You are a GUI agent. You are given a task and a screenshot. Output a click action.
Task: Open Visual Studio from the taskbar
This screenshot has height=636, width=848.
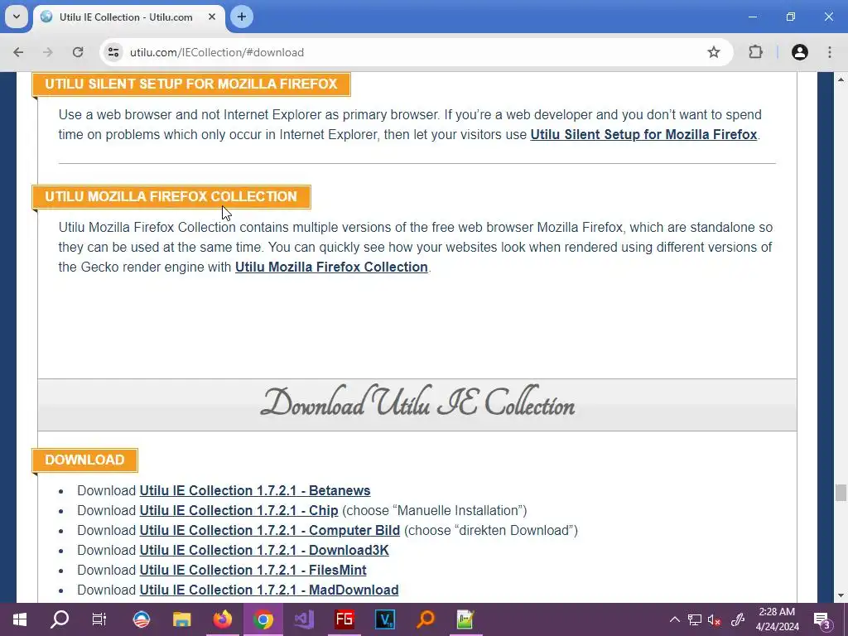(303, 619)
